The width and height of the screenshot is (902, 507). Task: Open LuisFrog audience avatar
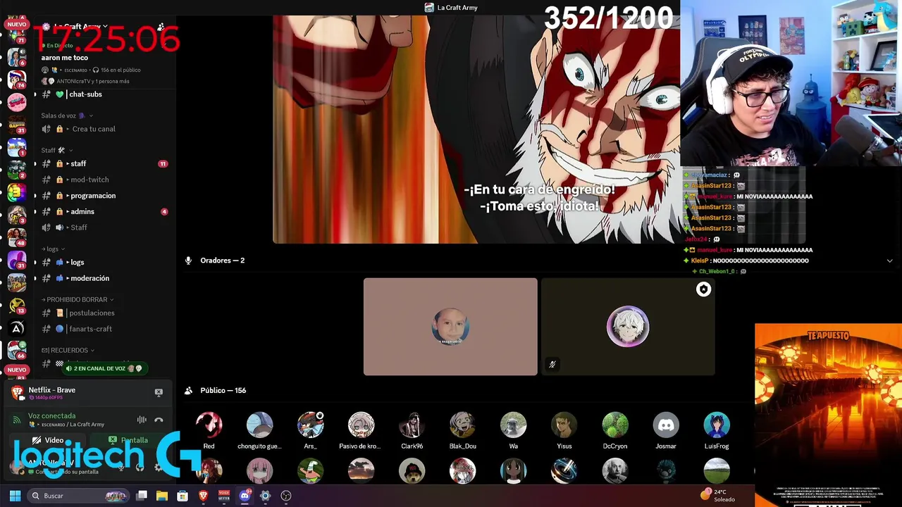pos(717,425)
